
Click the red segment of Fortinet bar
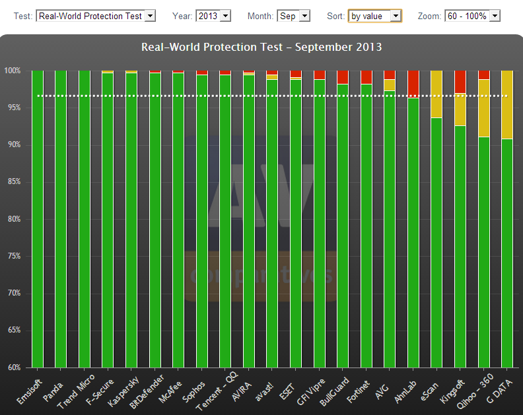[x=366, y=77]
